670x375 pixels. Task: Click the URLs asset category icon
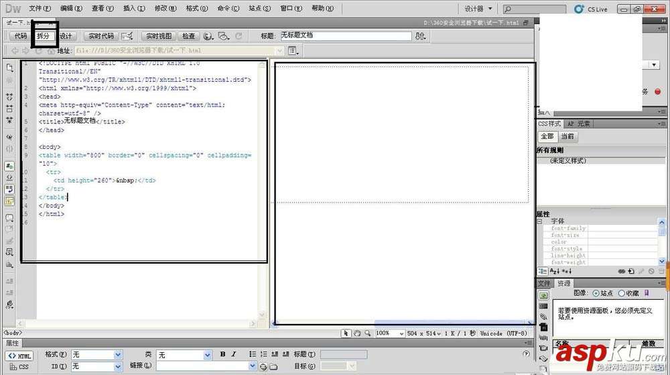pos(543,317)
